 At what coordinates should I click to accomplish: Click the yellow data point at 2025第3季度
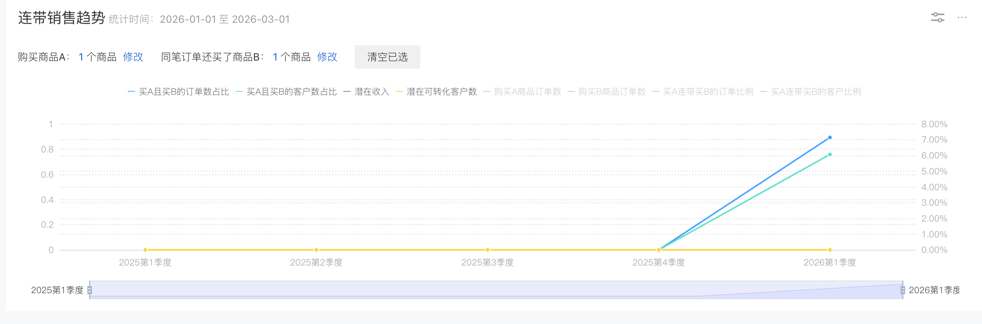coord(487,250)
